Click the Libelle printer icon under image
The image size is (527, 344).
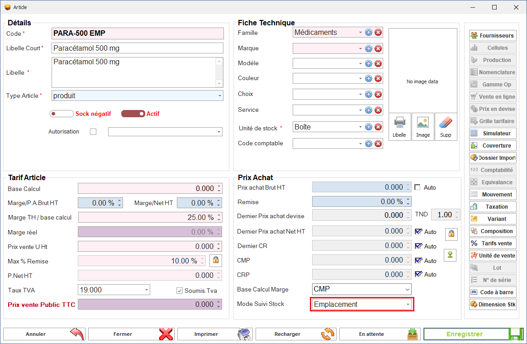(x=399, y=126)
